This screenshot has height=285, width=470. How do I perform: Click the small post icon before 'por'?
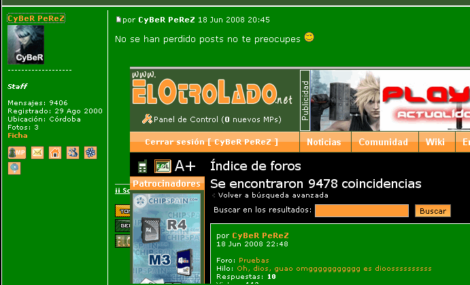click(x=118, y=20)
